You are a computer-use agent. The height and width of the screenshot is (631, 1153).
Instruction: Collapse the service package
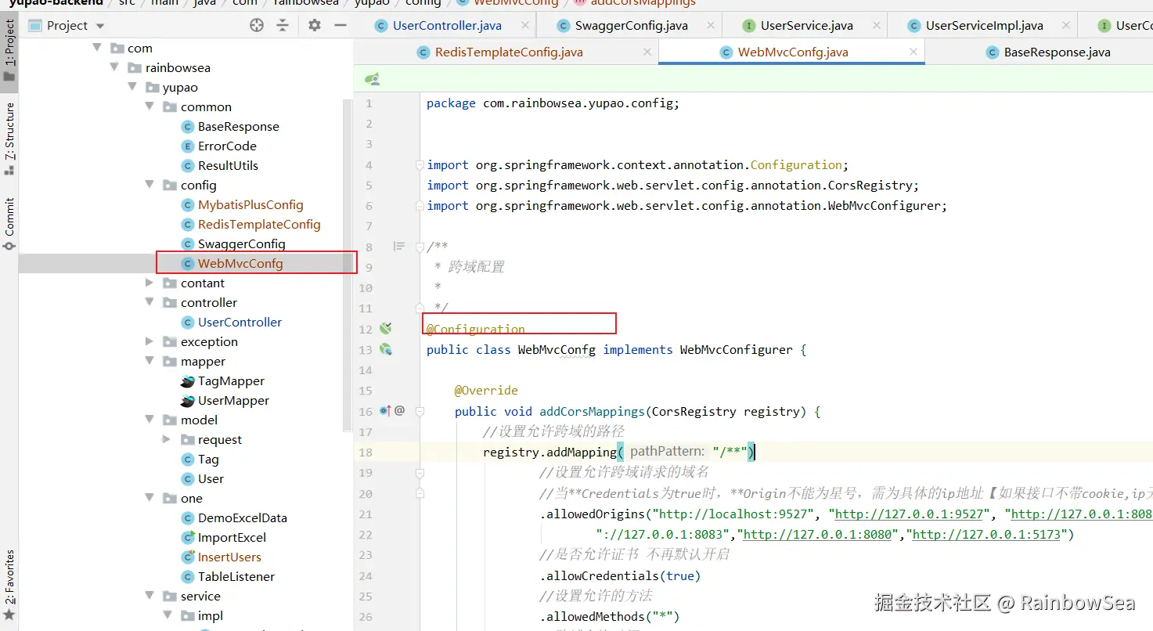(150, 596)
